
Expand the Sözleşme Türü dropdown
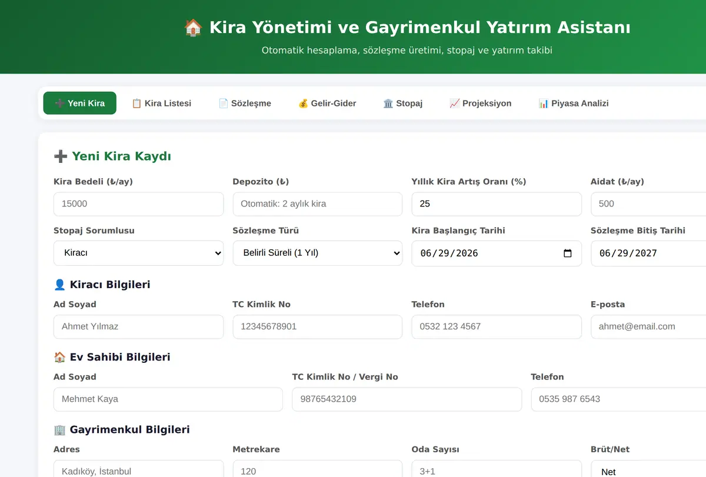(318, 253)
